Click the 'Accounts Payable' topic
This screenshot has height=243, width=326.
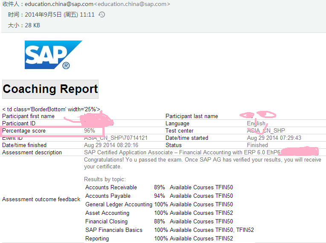[108, 196]
